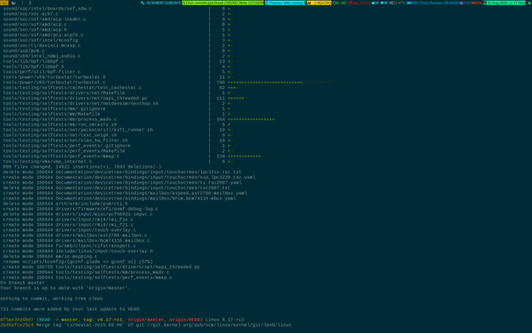The height and width of the screenshot is (333, 532).
Task: Click the sound/soc/sof/amd/acp-loader.c row
Action: (x=117, y=19)
